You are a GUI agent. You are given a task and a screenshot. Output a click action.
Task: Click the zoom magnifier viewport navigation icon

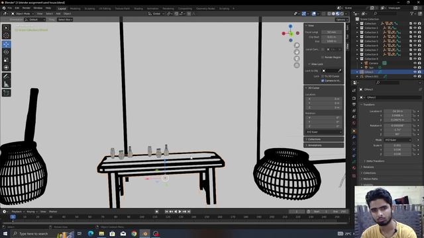click(297, 46)
